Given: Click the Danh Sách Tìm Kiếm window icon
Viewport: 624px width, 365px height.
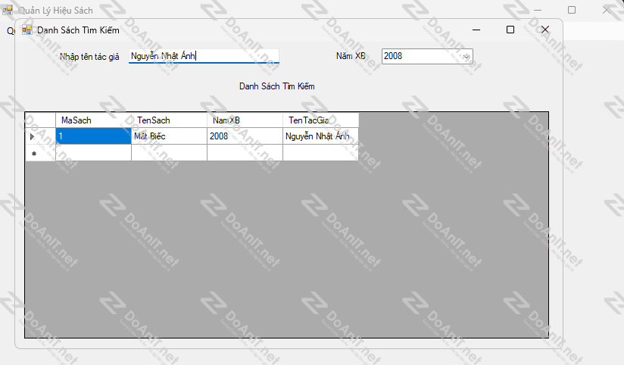Looking at the screenshot, I should (27, 30).
